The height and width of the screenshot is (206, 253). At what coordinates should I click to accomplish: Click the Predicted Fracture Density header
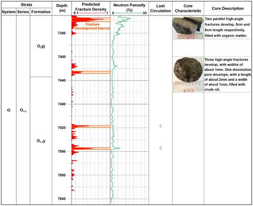coord(91,7)
